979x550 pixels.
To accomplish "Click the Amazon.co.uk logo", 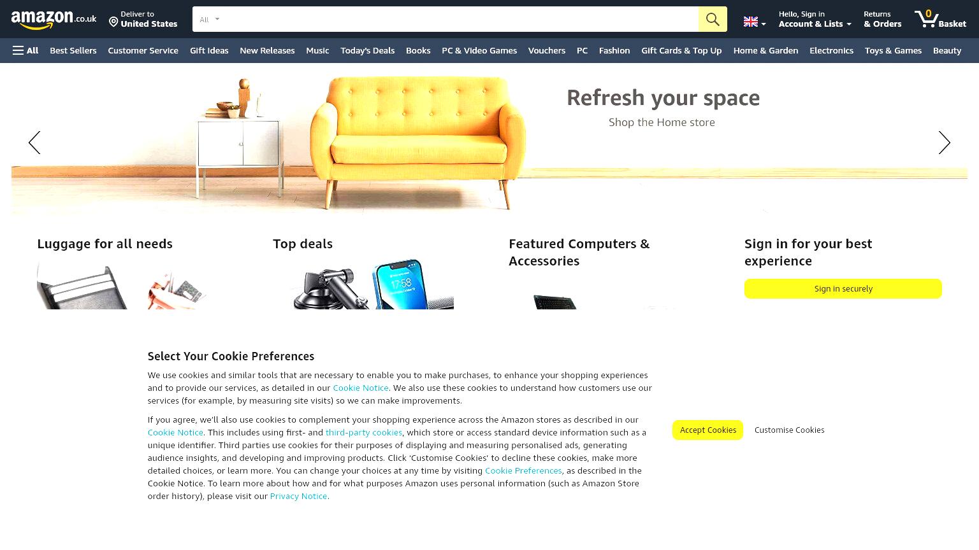I will (54, 20).
